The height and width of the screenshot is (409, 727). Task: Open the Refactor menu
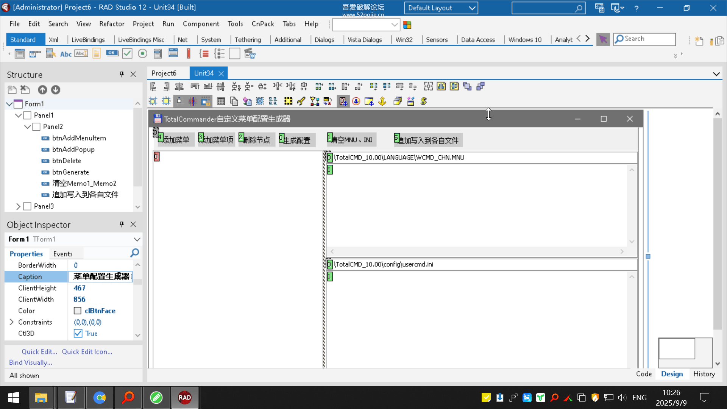tap(112, 24)
